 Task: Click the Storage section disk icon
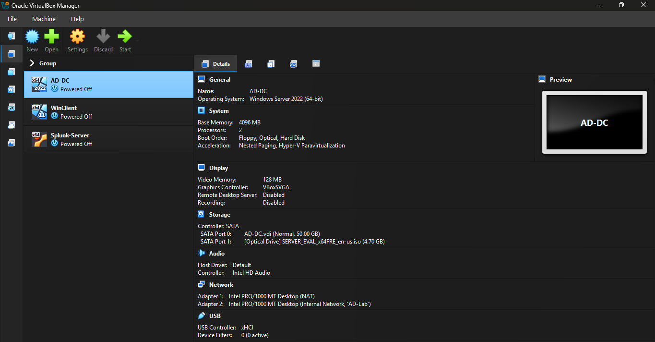click(x=202, y=214)
